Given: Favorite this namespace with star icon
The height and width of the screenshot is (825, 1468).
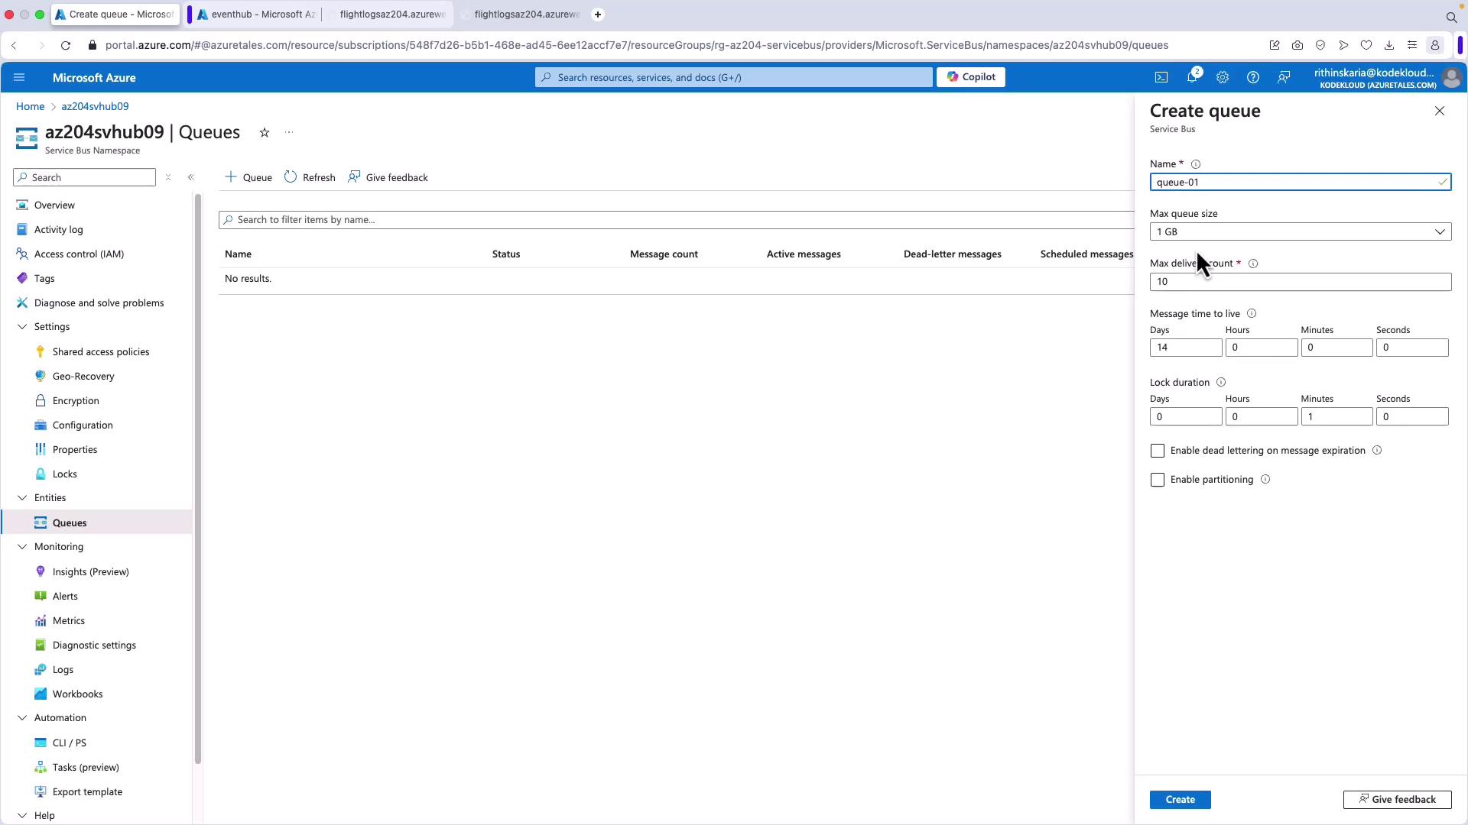Looking at the screenshot, I should click(265, 133).
